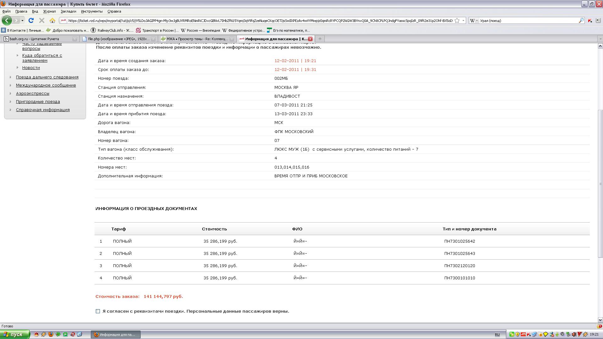Bookmark the page using the star icon
Viewport: 603px width, 339px height.
[x=457, y=20]
